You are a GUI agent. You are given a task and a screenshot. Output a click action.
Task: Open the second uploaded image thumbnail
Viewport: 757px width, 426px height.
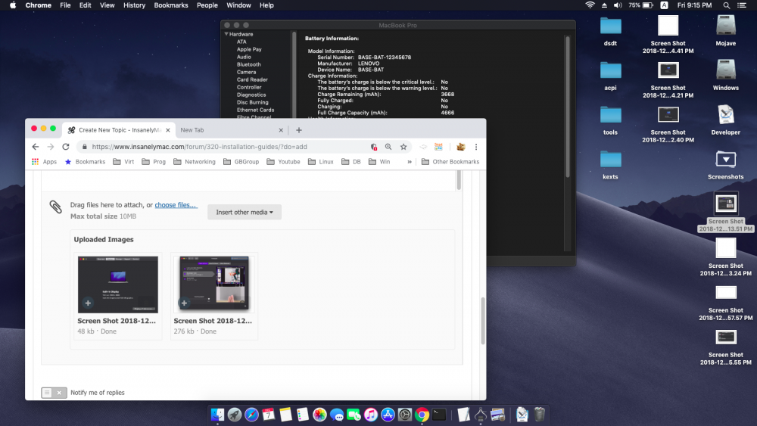pos(214,284)
